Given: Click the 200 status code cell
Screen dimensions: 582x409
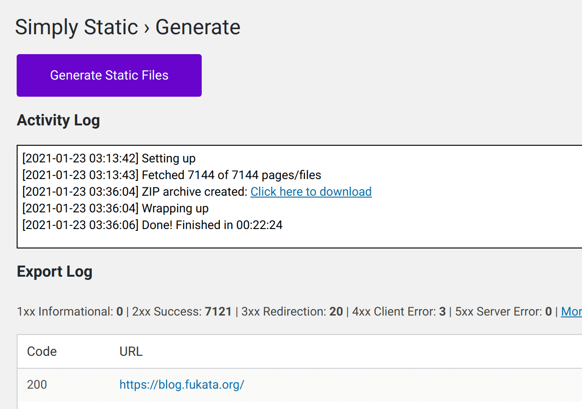Looking at the screenshot, I should [37, 384].
